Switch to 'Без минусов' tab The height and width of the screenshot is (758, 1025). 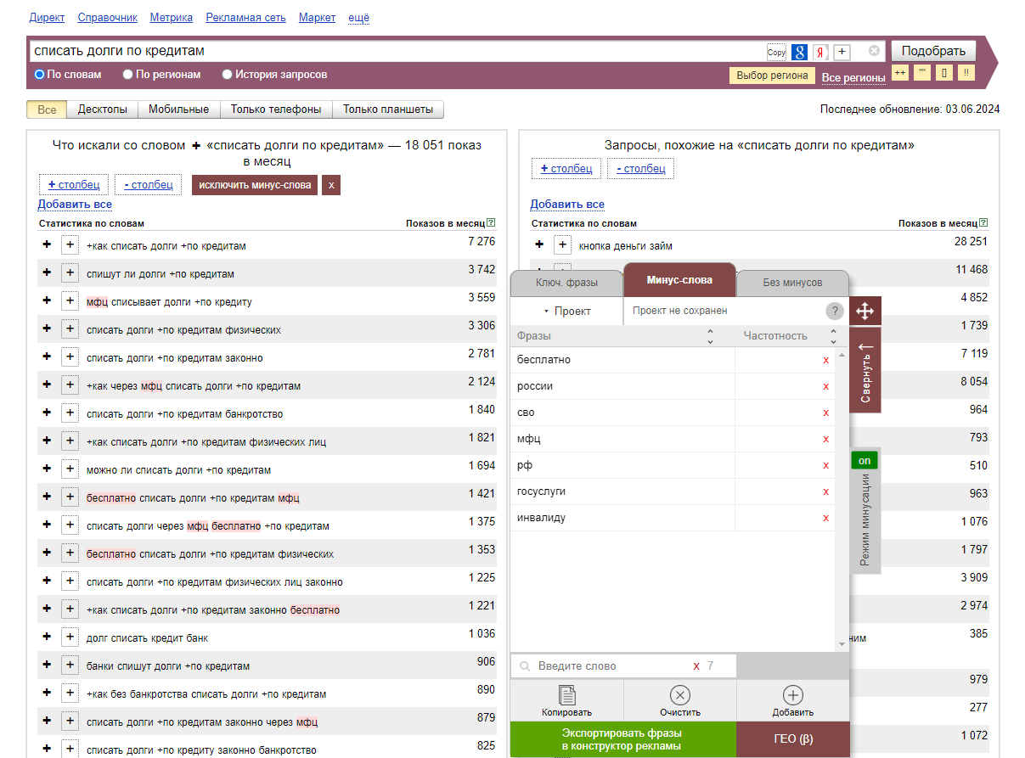[792, 283]
